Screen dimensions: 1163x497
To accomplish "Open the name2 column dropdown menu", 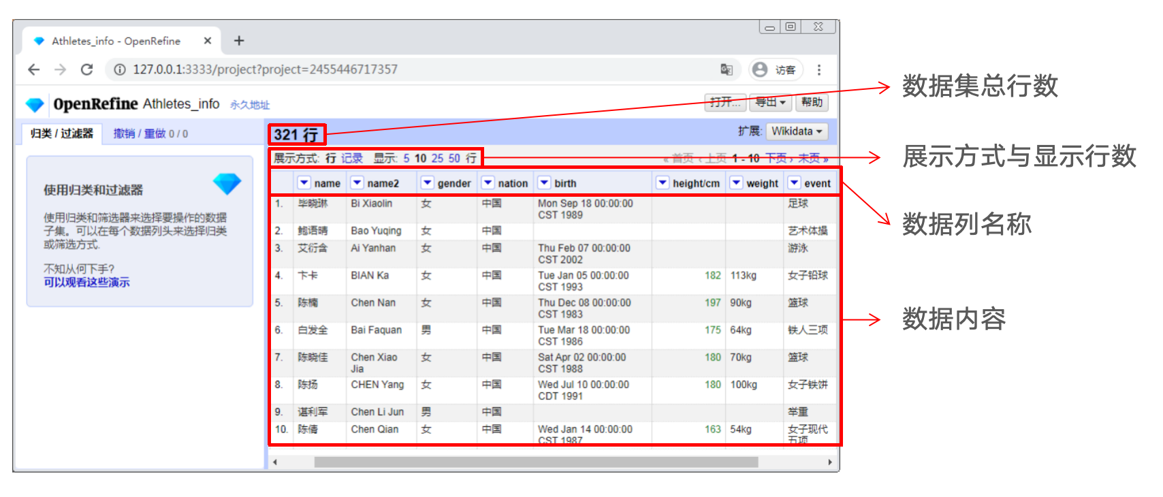I will pyautogui.click(x=357, y=182).
